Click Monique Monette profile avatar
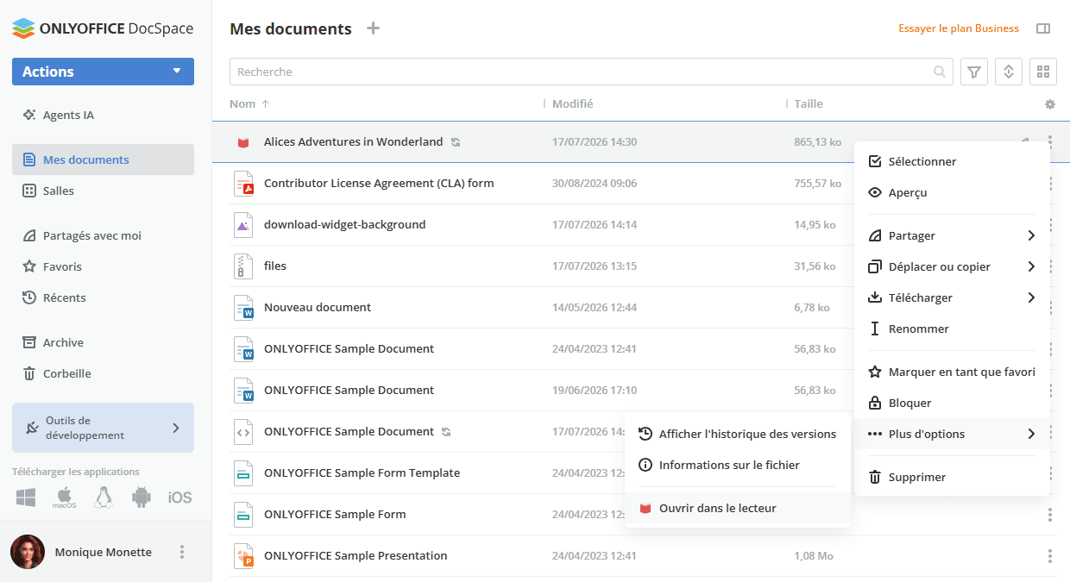Image resolution: width=1070 pixels, height=582 pixels. pos(27,552)
